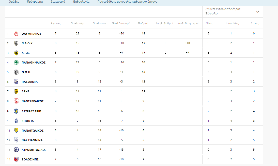Open the ΑΡΗΣ team link
Viewport: 278px width, 166px height.
[25, 91]
